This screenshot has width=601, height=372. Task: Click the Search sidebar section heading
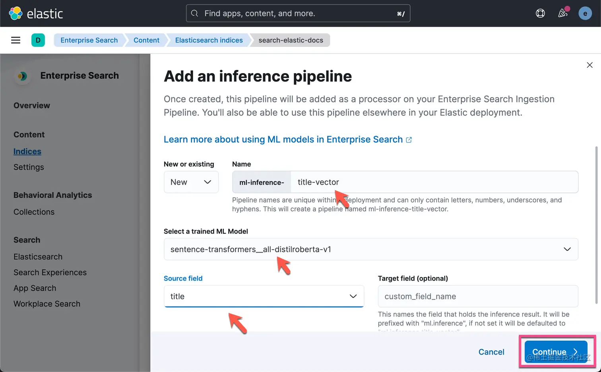click(x=27, y=240)
